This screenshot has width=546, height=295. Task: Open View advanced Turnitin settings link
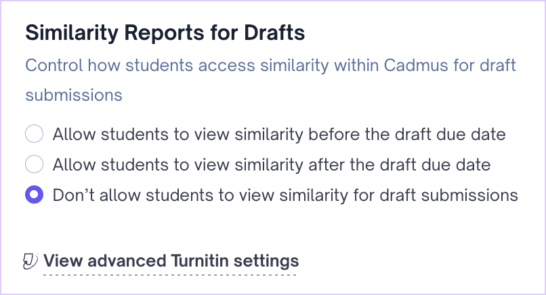(x=171, y=261)
